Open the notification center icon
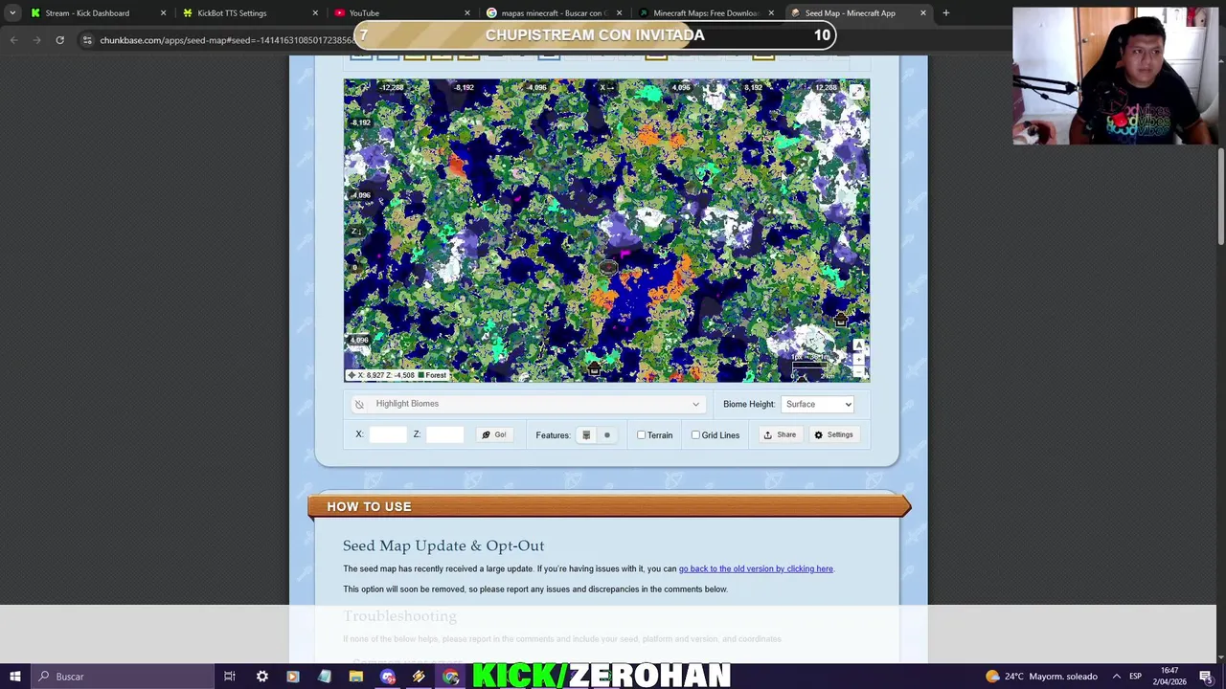This screenshot has width=1226, height=689. (1207, 677)
